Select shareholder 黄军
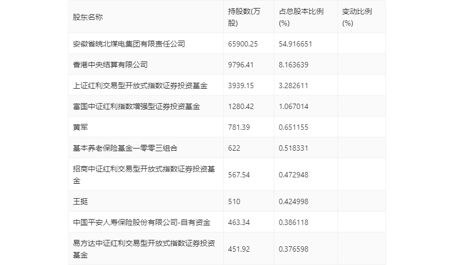Screen dimensions: 454x265 pyautogui.click(x=80, y=127)
